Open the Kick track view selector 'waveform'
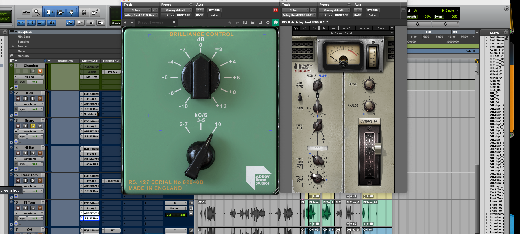 (x=31, y=104)
